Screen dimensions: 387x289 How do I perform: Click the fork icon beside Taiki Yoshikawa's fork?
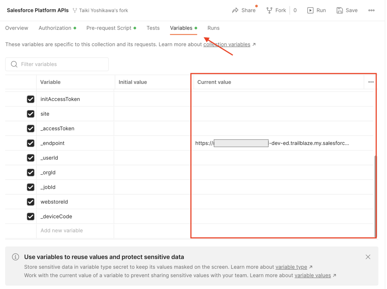[75, 10]
